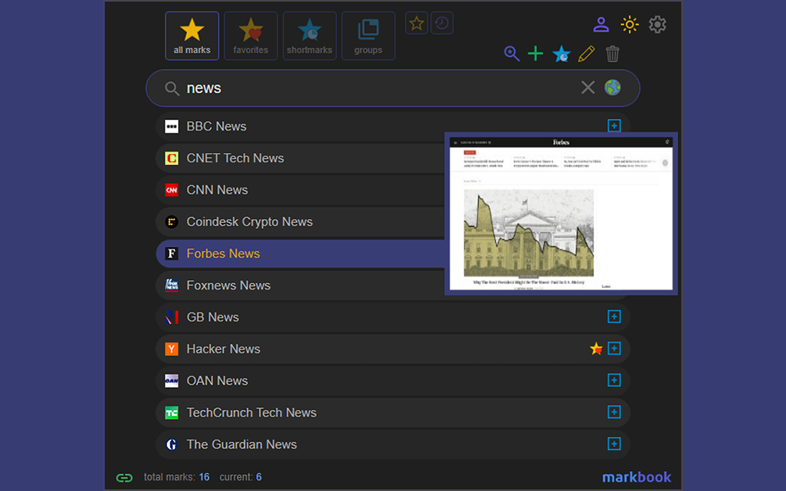Switch to the groups tab
The height and width of the screenshot is (491, 786).
pyautogui.click(x=368, y=36)
